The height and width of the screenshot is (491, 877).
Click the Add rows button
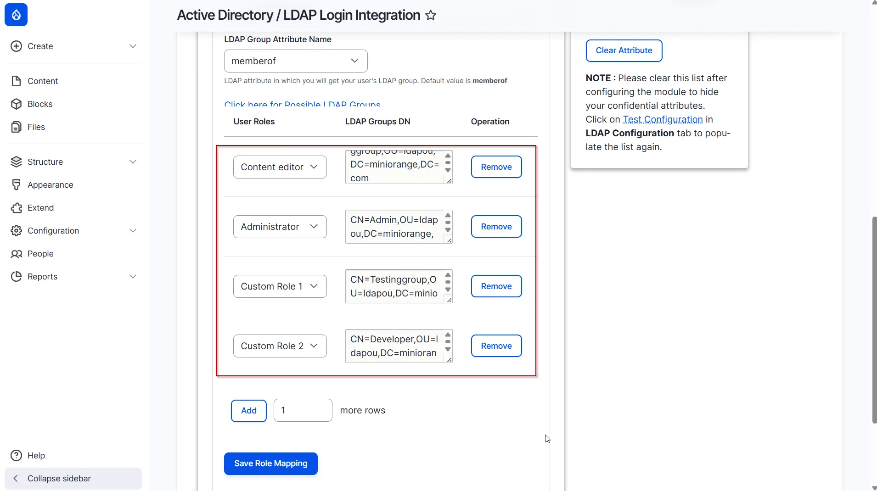tap(249, 411)
